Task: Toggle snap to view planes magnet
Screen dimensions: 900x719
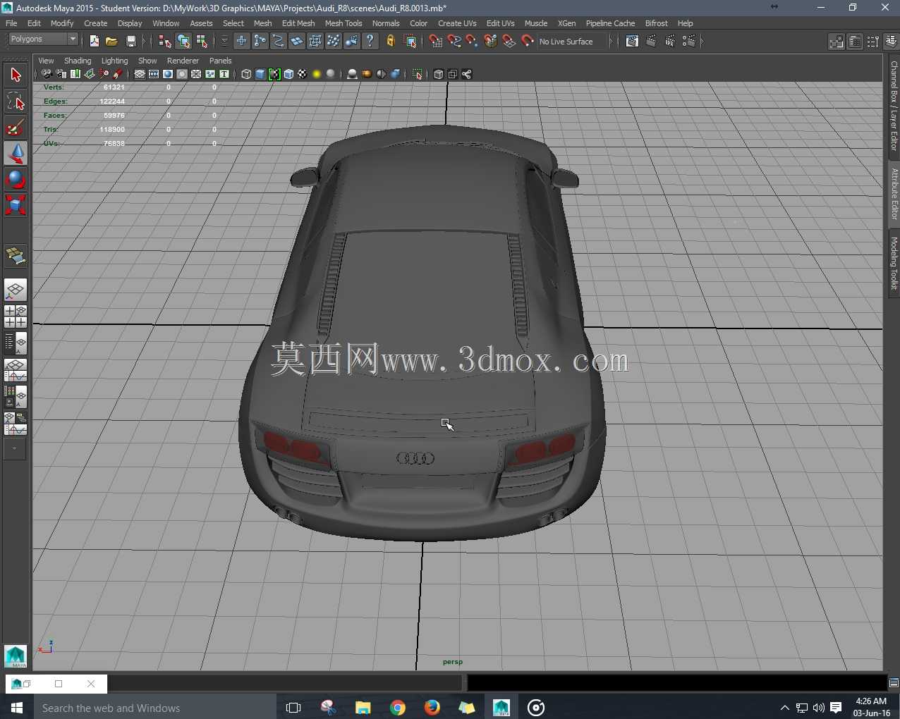Action: click(x=509, y=42)
